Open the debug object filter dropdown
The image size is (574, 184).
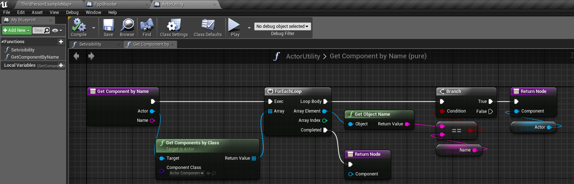[283, 26]
